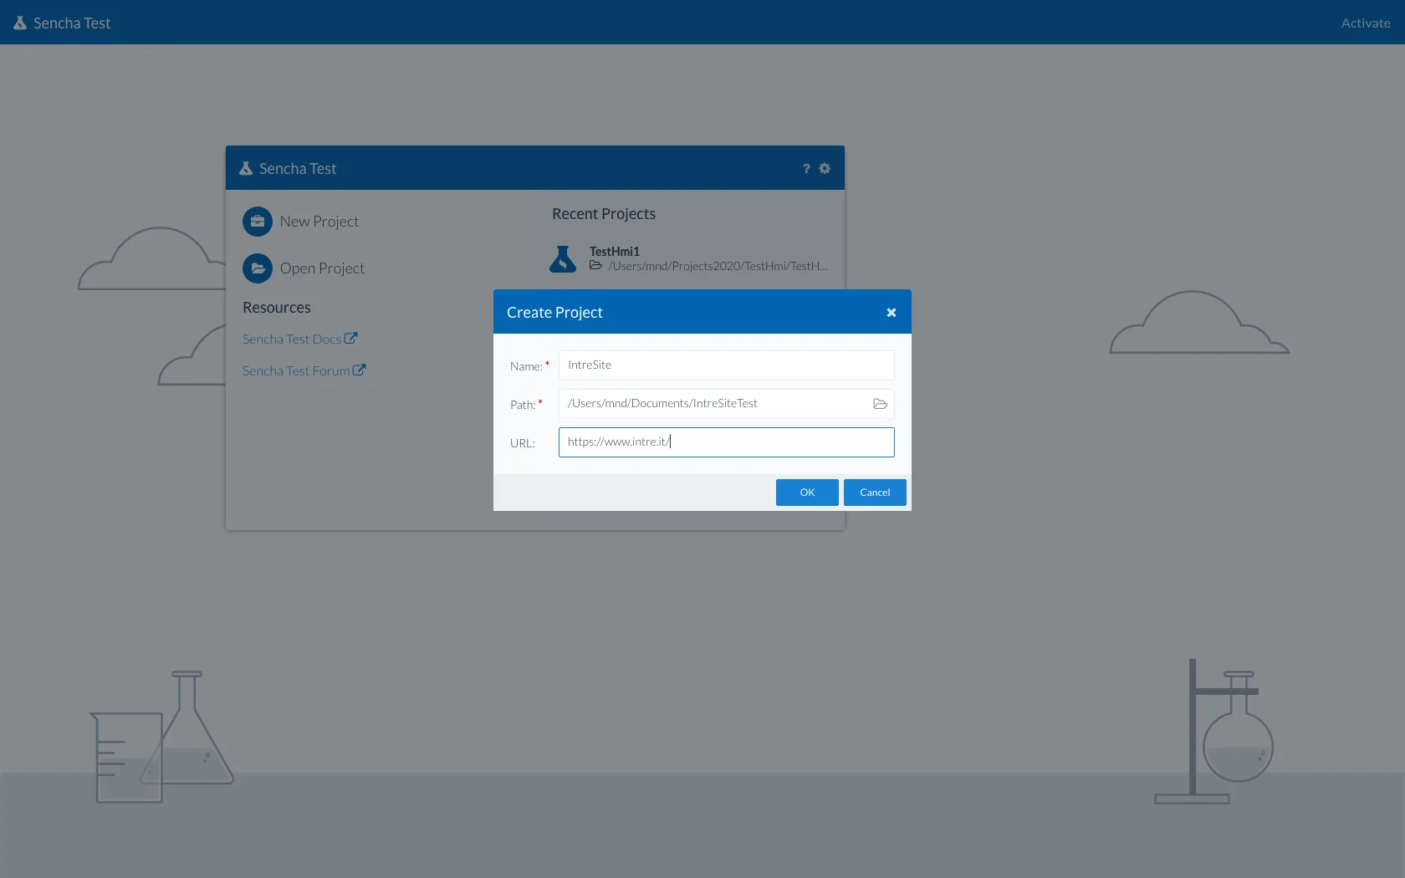Click the Path label in the dialog
This screenshot has width=1405, height=878.
coord(523,405)
